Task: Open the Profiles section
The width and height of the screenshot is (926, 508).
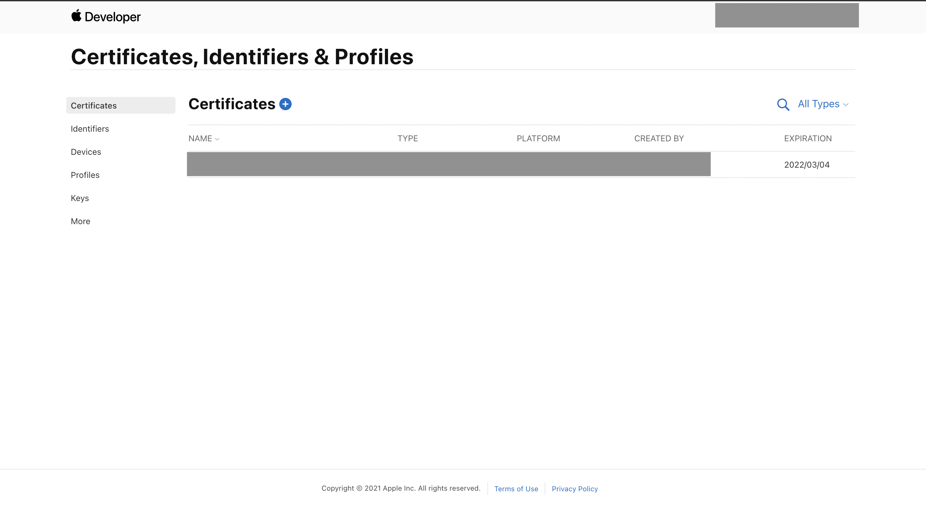Action: point(85,175)
